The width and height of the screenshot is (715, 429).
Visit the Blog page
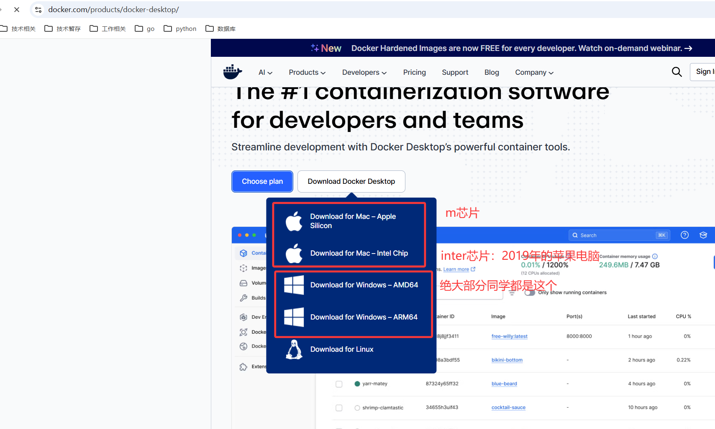click(492, 72)
